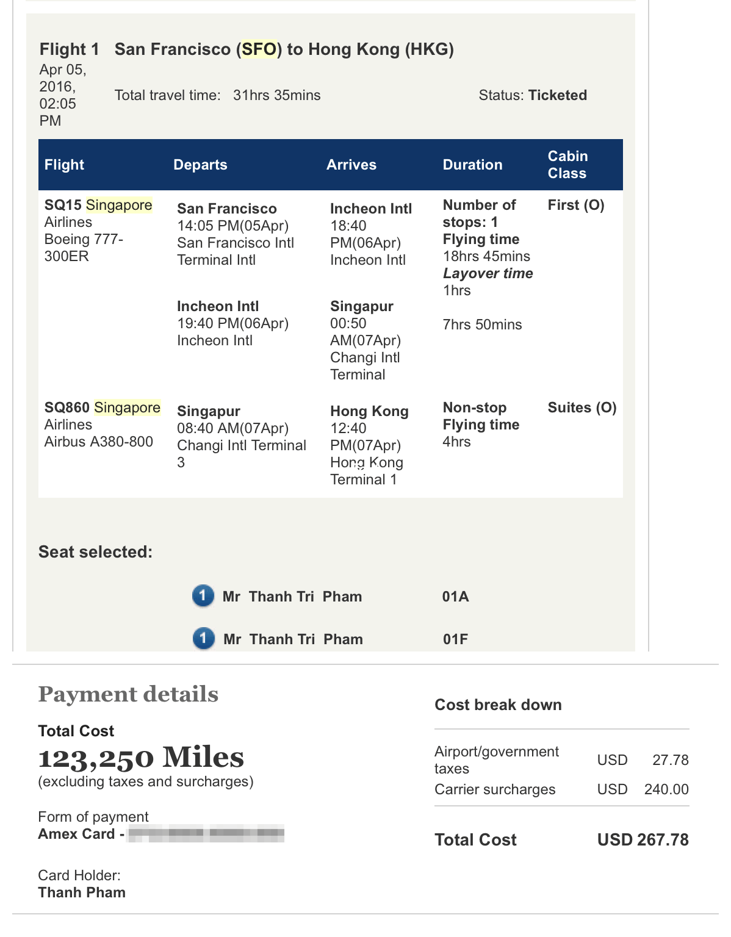Click the Cabin Class column header

coord(567,165)
